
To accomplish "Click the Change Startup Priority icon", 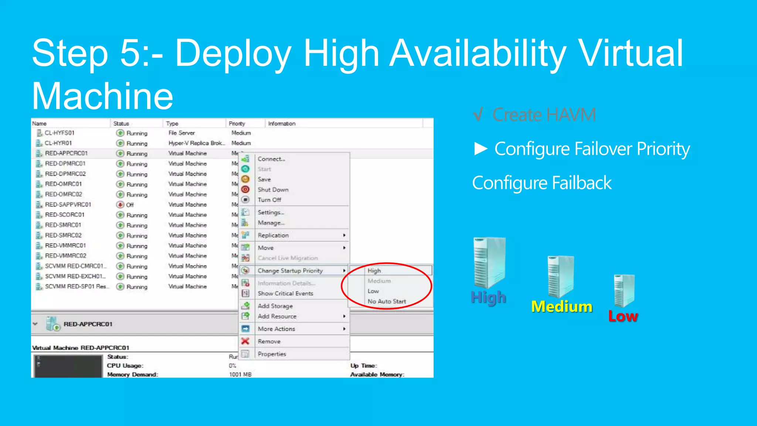I will click(245, 270).
